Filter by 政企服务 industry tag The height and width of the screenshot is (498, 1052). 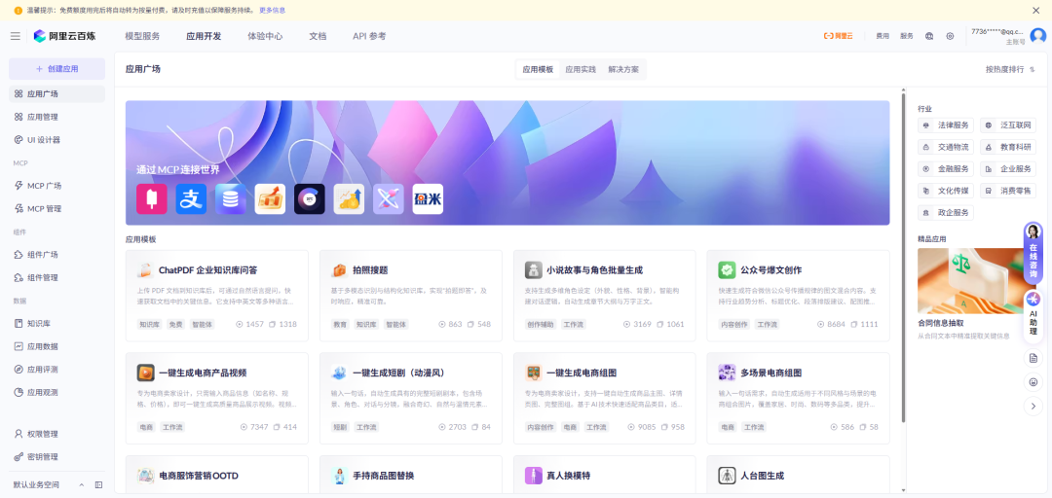[x=945, y=213]
